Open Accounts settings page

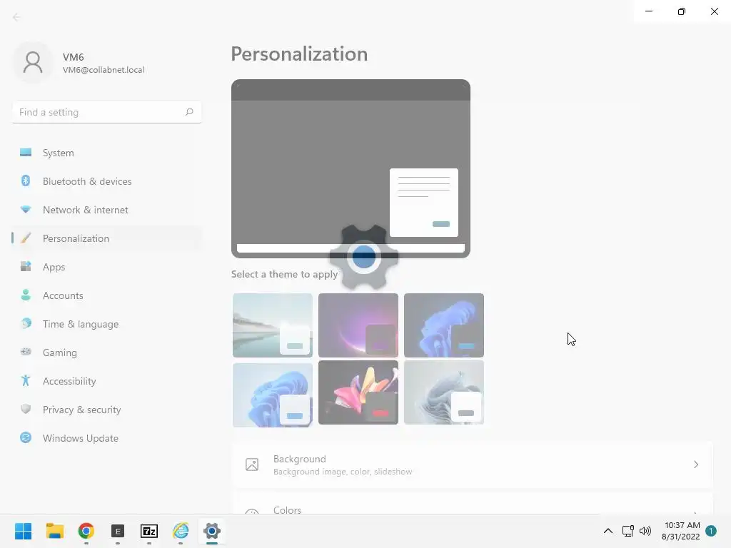(x=107, y=295)
